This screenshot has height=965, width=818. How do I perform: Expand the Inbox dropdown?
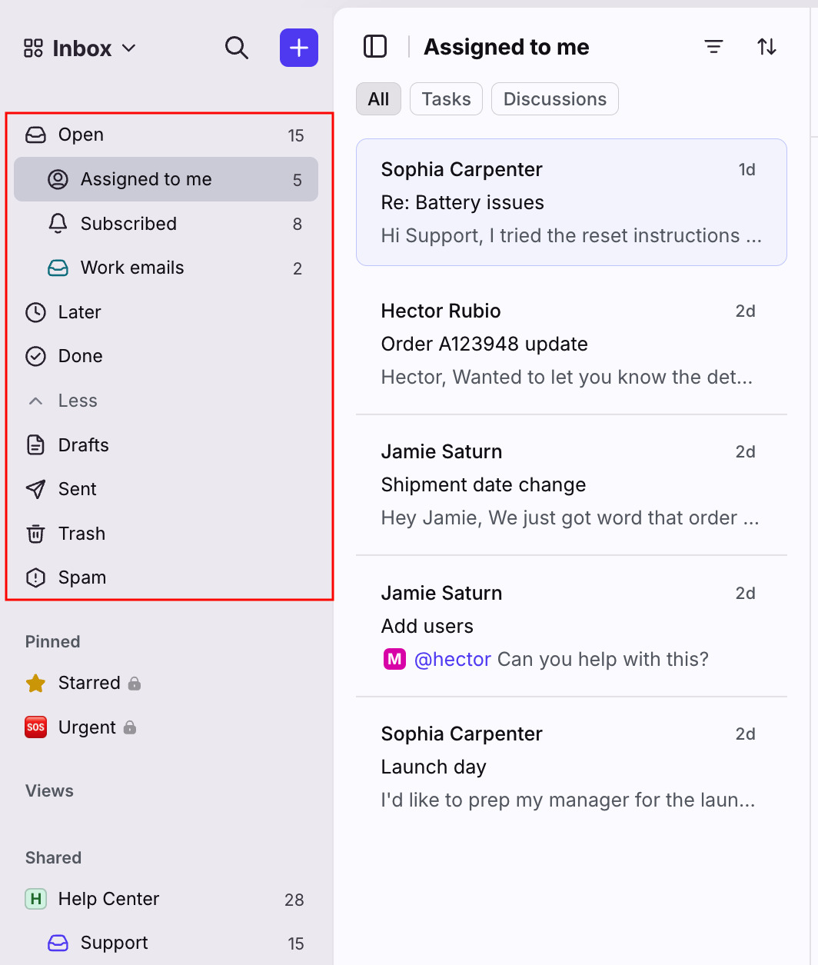pos(80,48)
